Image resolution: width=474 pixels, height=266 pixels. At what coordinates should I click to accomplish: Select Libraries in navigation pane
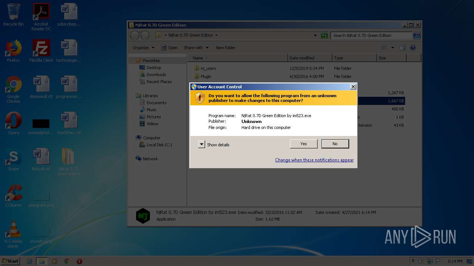[147, 96]
